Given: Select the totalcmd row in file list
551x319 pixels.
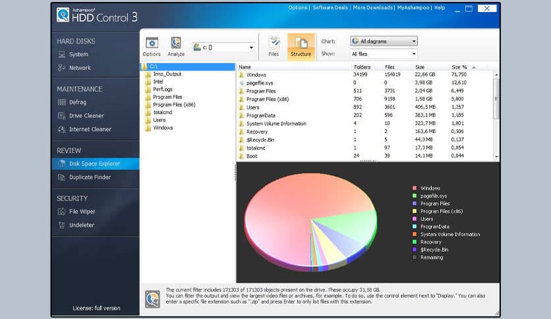Looking at the screenshot, I should pos(365,148).
